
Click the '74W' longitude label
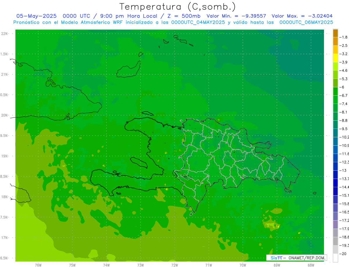[x=106, y=265]
